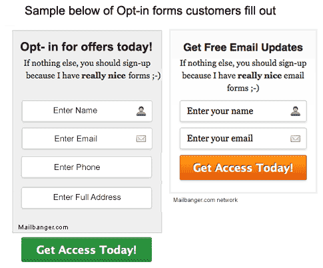This screenshot has width=323, height=268.
Task: Click the envelope icon in Enter Email field
Action: (x=141, y=139)
